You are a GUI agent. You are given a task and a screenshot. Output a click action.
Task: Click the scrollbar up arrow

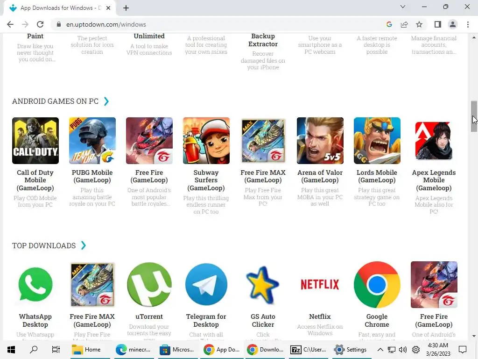tap(474, 37)
